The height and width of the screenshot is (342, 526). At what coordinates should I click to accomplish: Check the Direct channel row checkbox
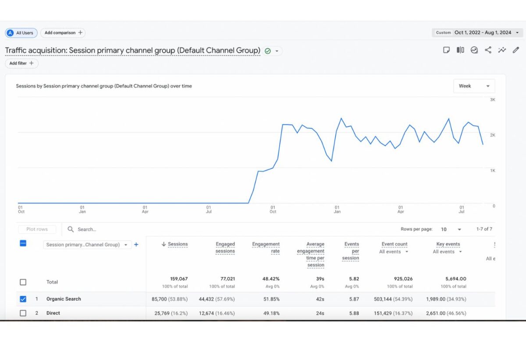23,313
